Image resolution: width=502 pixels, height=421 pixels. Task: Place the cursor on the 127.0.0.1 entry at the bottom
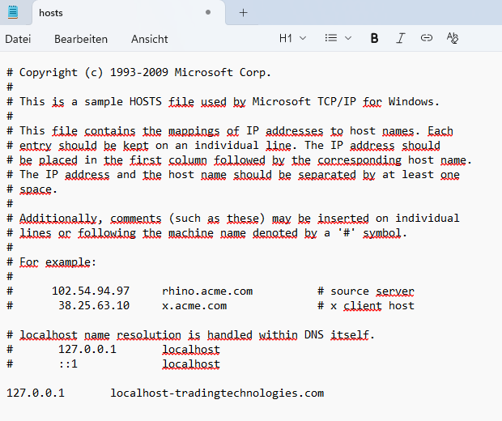click(36, 393)
